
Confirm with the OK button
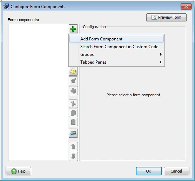(x=149, y=171)
